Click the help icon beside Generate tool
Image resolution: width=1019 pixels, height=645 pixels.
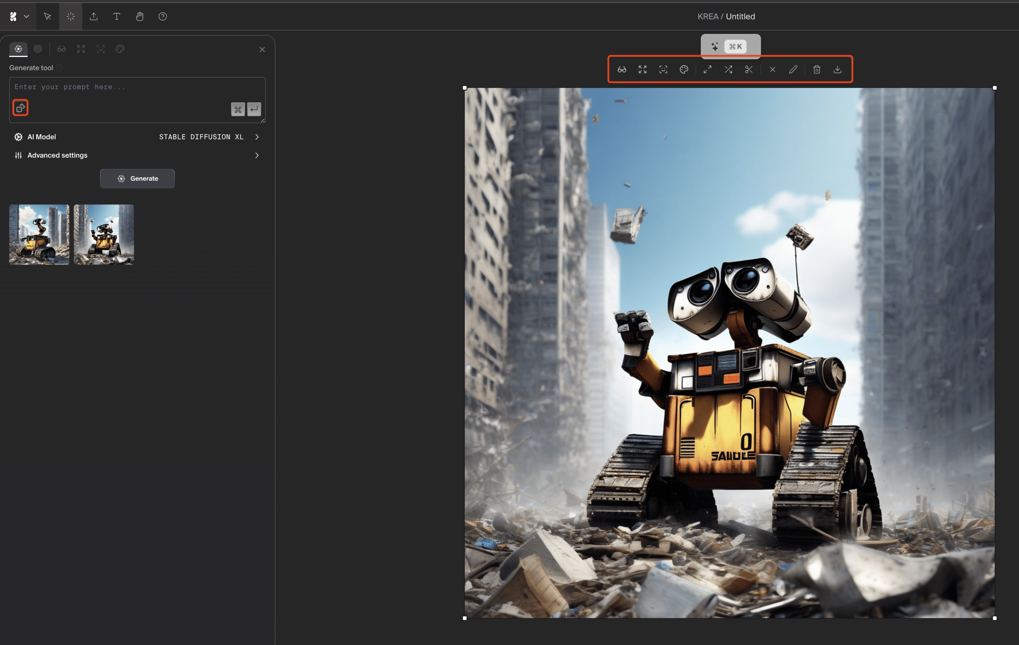click(x=60, y=68)
